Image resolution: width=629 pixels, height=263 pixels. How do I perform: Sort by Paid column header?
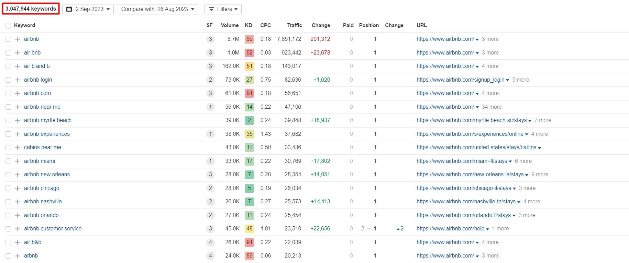click(x=348, y=25)
